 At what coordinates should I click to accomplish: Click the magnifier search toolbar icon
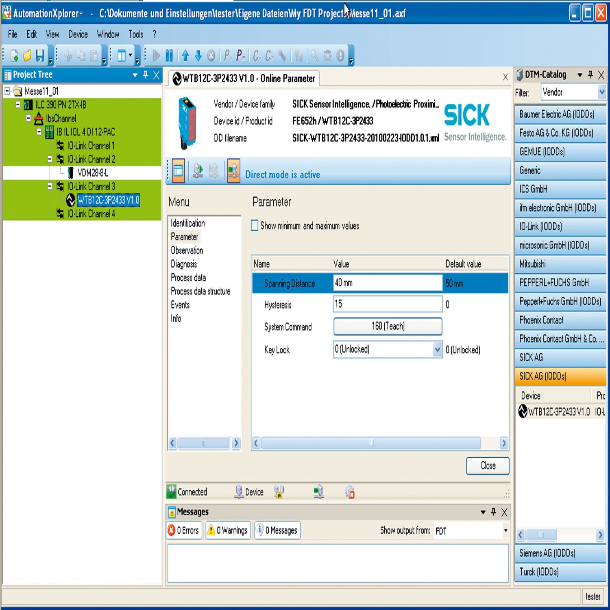tap(314, 55)
